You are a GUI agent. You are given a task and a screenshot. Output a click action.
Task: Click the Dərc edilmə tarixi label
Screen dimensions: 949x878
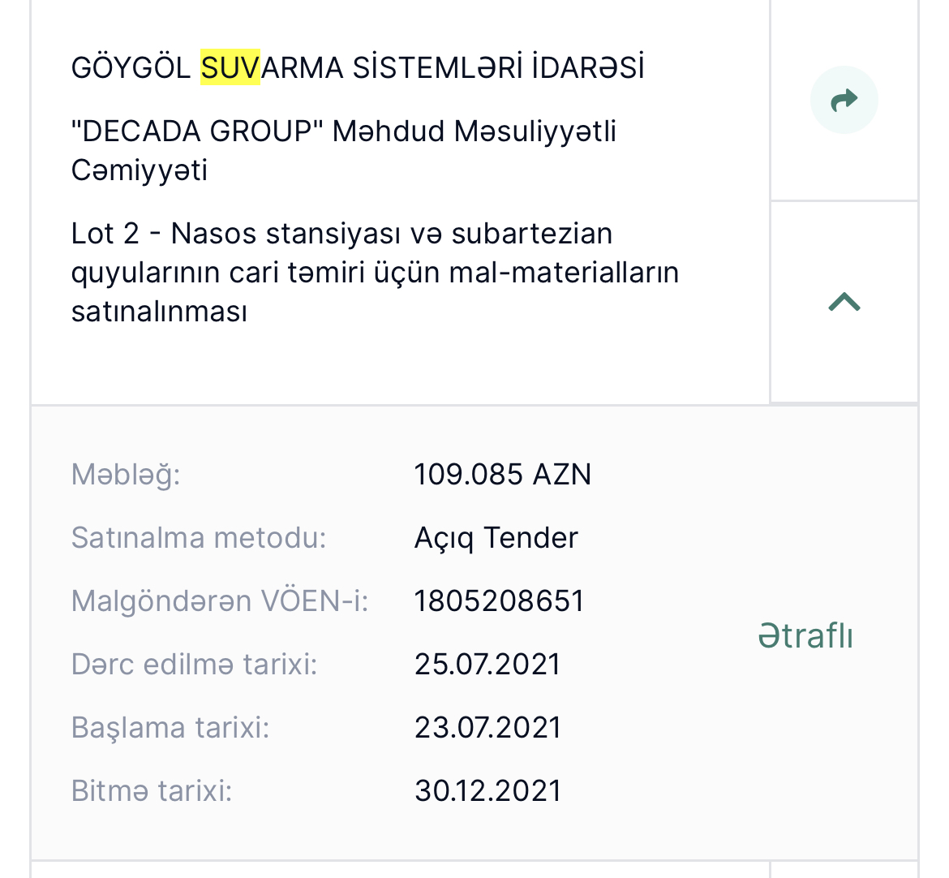tap(195, 665)
